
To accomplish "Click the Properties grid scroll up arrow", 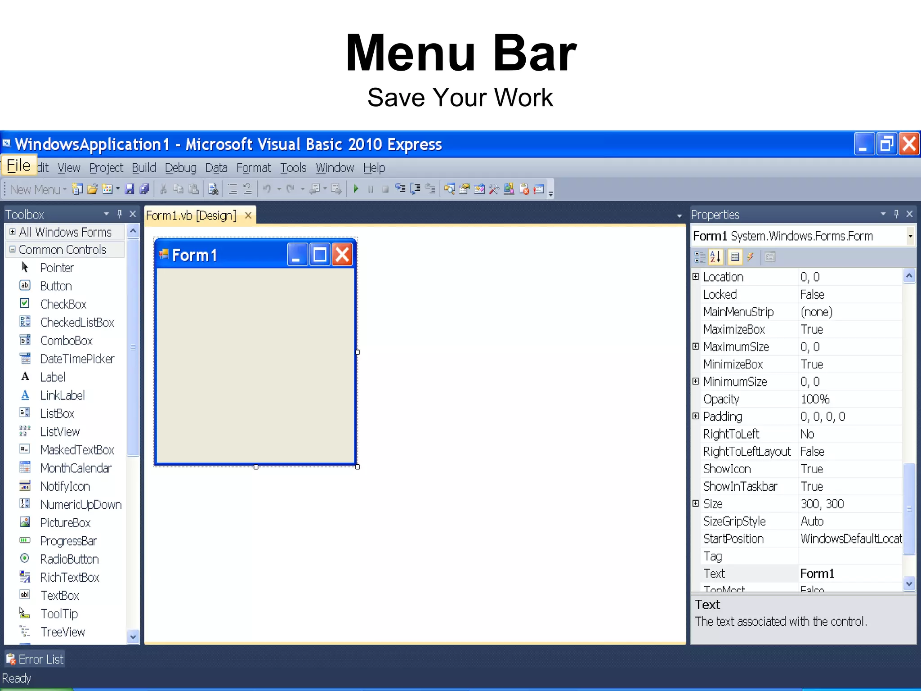I will [x=909, y=275].
